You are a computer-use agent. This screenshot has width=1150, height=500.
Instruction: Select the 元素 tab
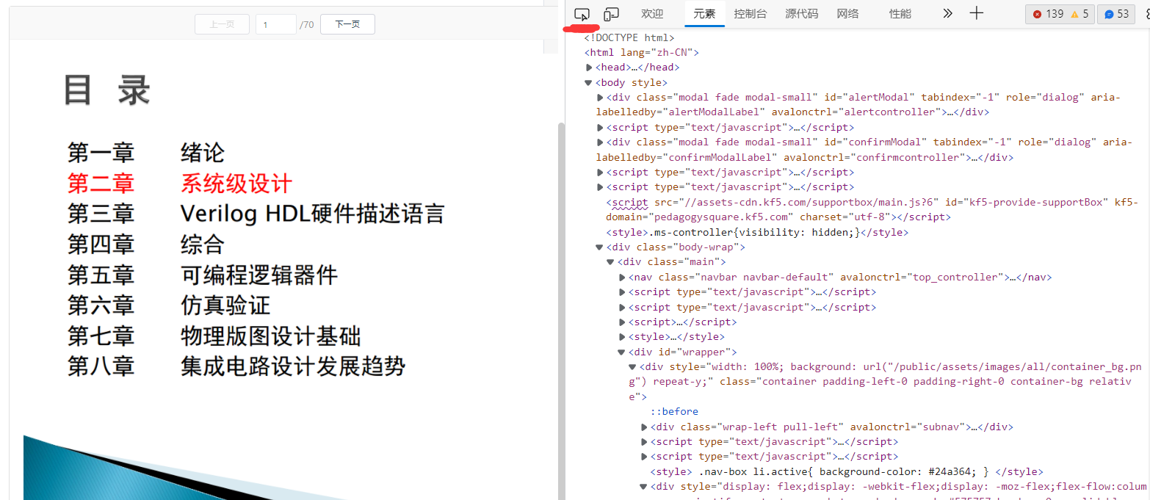pyautogui.click(x=705, y=13)
